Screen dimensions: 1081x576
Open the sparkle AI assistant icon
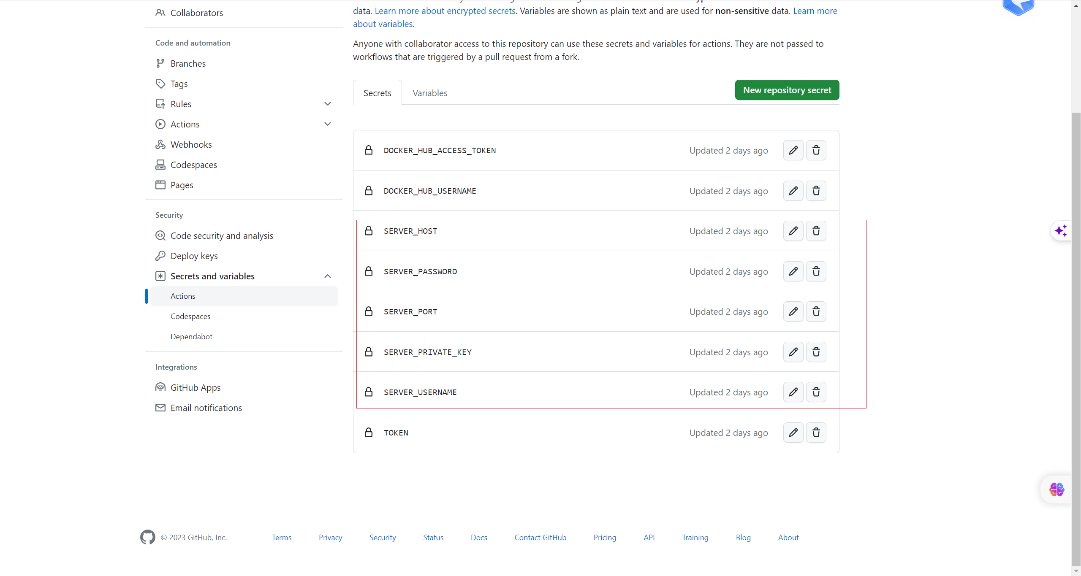pos(1060,231)
